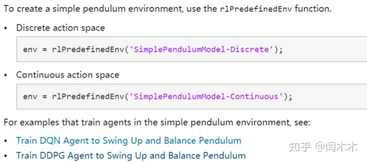Open the Train DQN Agent pendulum link
Screen dimensions: 367x162
[128, 141]
